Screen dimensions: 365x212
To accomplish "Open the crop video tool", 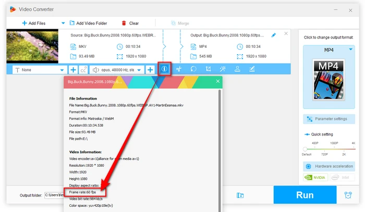I will [x=208, y=69].
